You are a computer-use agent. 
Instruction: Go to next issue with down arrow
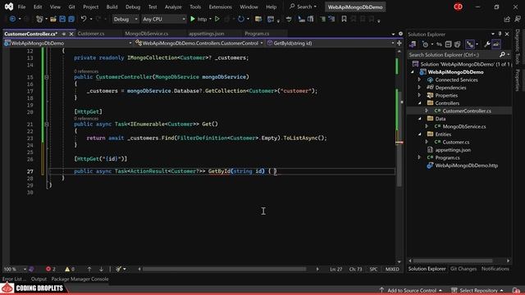101,269
